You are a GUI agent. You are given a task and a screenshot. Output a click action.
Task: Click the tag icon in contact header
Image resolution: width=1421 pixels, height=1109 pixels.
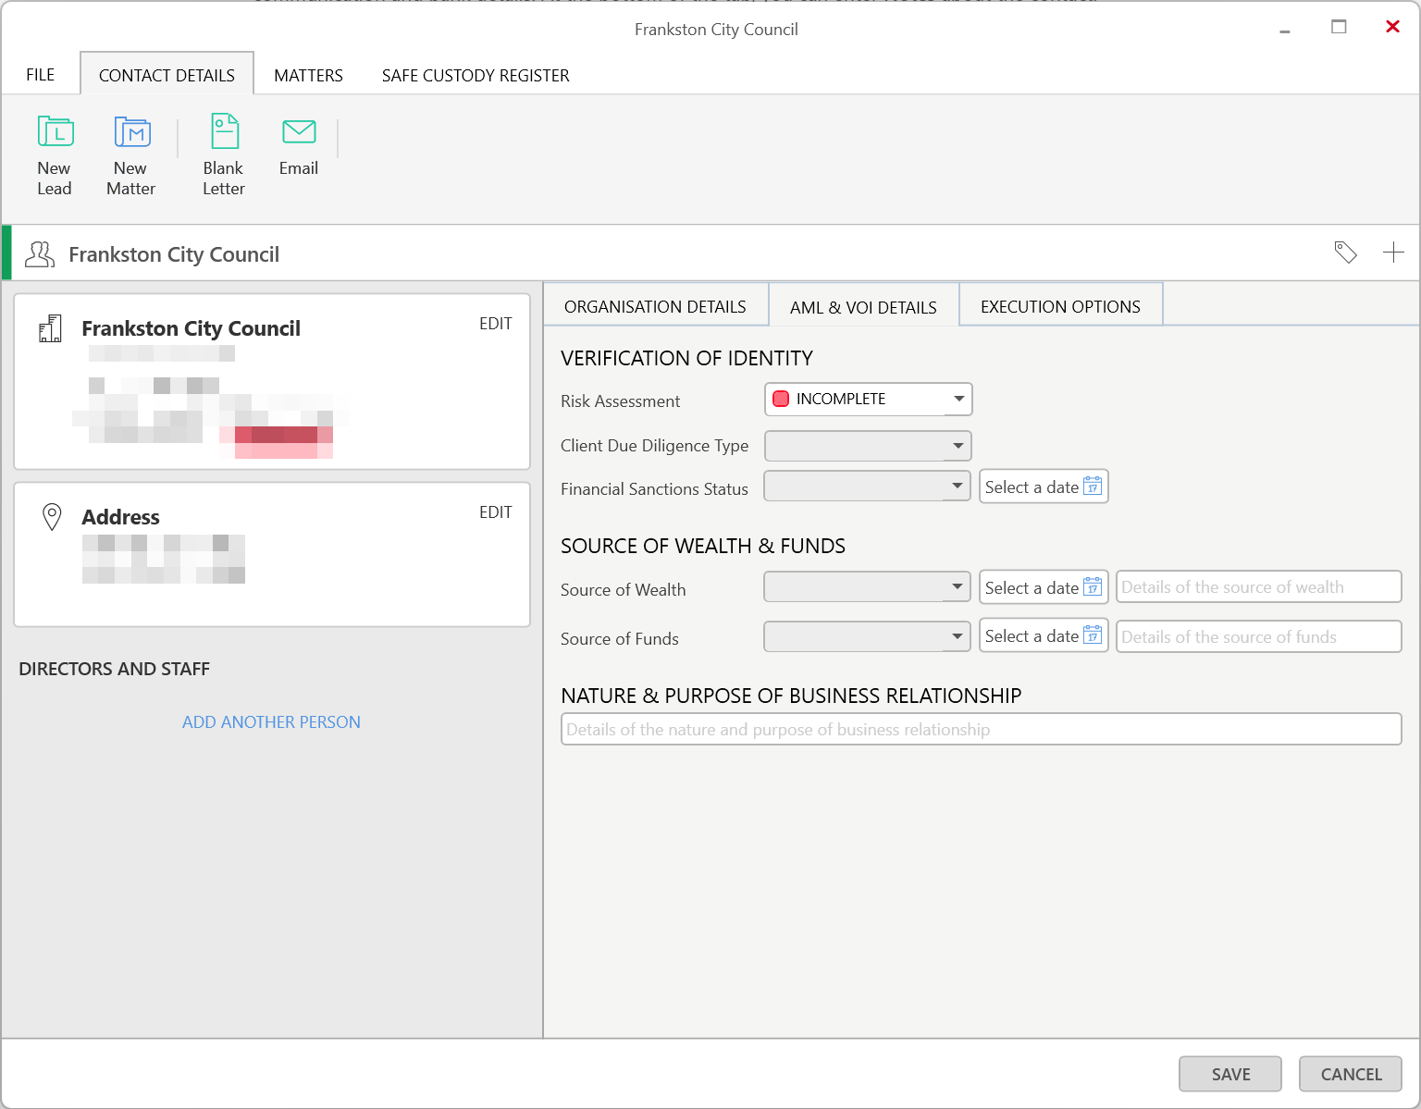[x=1345, y=253]
